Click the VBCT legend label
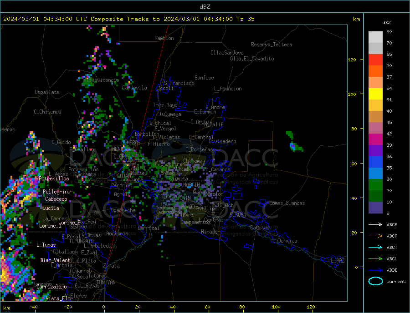This screenshot has width=410, height=313. pos(392,247)
